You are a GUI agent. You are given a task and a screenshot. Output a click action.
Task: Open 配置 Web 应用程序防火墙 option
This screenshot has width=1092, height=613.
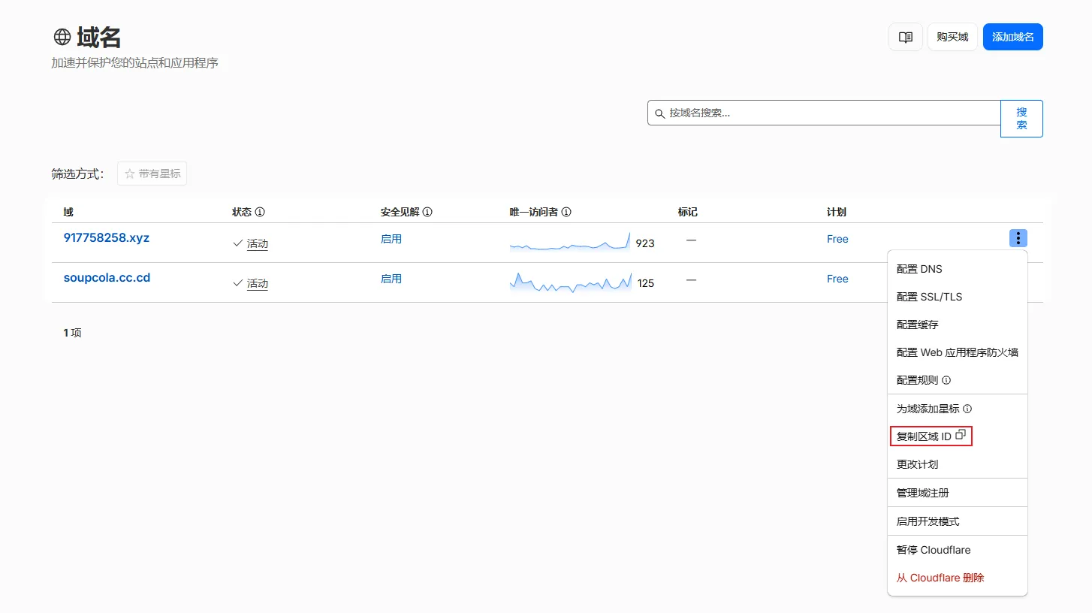958,352
